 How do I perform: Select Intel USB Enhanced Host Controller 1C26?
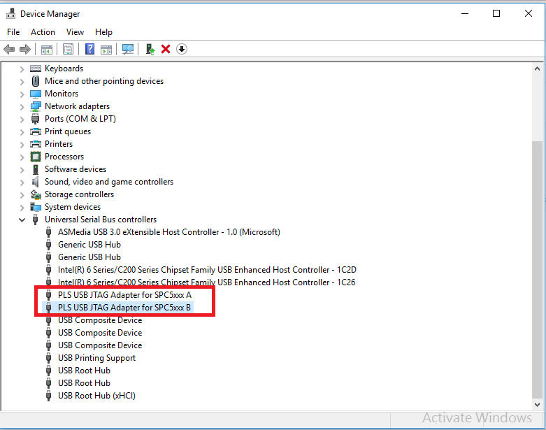click(x=206, y=282)
